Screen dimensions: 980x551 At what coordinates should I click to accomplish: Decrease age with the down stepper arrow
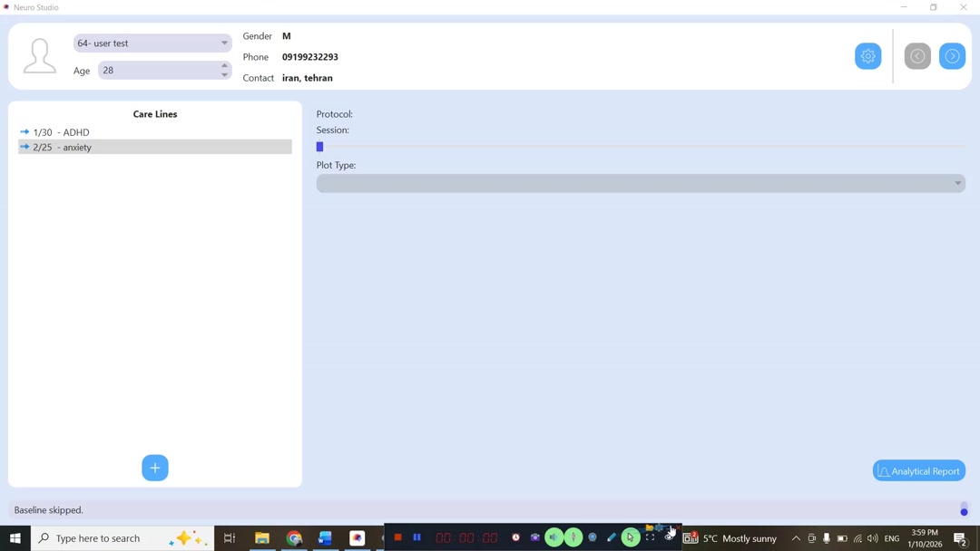(x=224, y=75)
